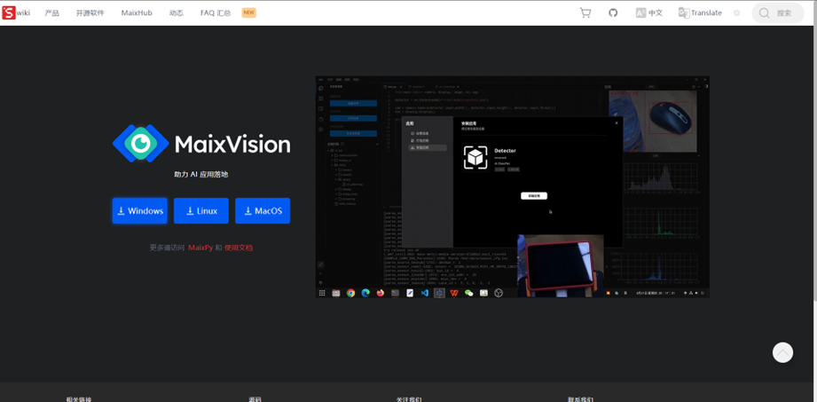This screenshot has height=402, width=817.
Task: Open the shopping cart icon
Action: [x=585, y=13]
